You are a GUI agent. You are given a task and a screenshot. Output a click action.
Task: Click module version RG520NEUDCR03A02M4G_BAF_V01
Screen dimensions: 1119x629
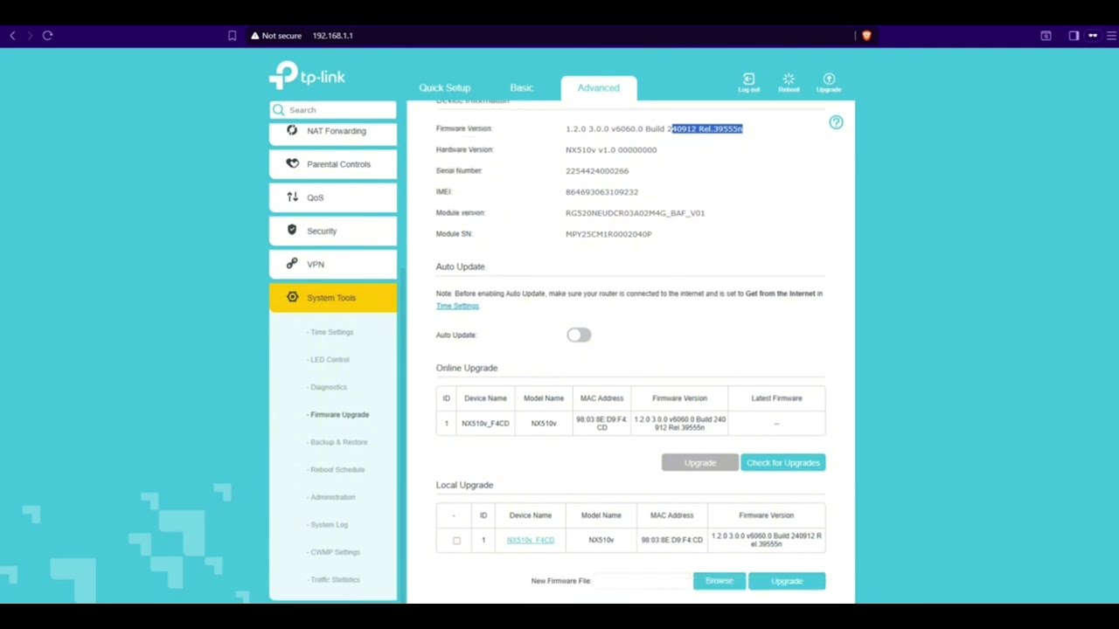(x=635, y=213)
